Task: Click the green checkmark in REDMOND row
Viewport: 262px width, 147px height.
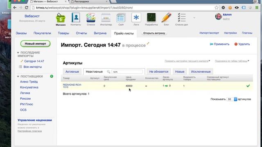Action: click(248, 86)
